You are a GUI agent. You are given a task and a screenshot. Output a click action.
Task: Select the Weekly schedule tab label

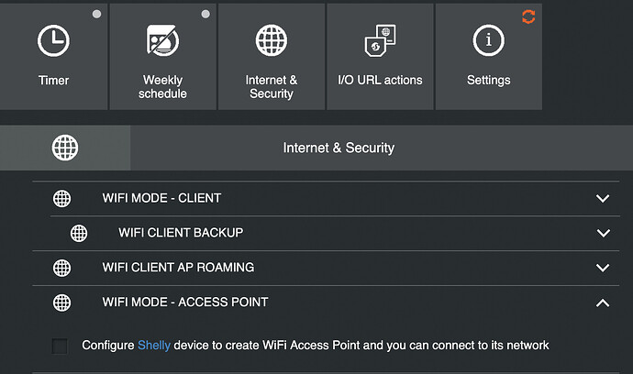[x=163, y=87]
